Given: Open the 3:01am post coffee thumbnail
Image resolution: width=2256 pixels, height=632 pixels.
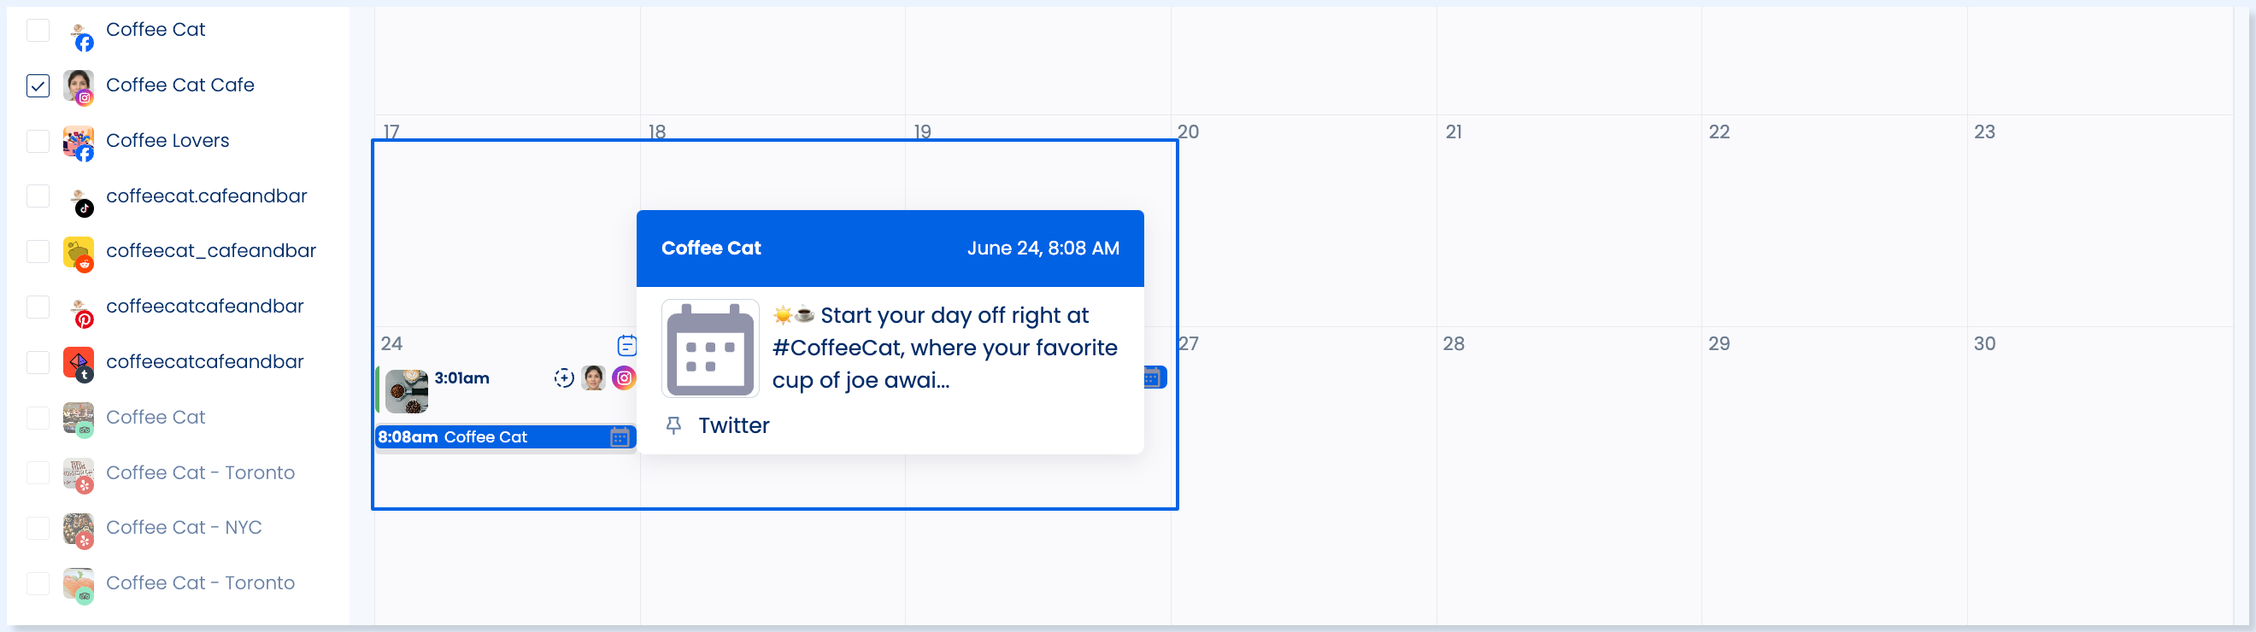Looking at the screenshot, I should coord(407,390).
